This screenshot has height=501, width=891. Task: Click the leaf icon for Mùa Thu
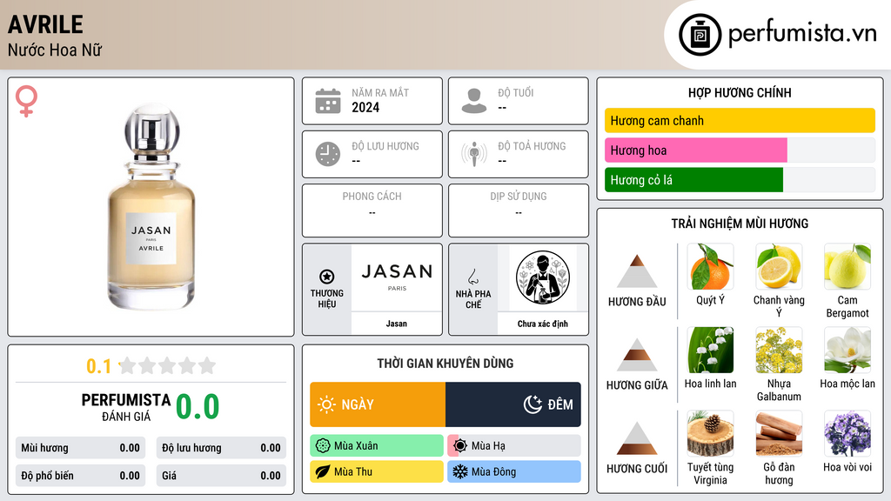click(x=323, y=471)
